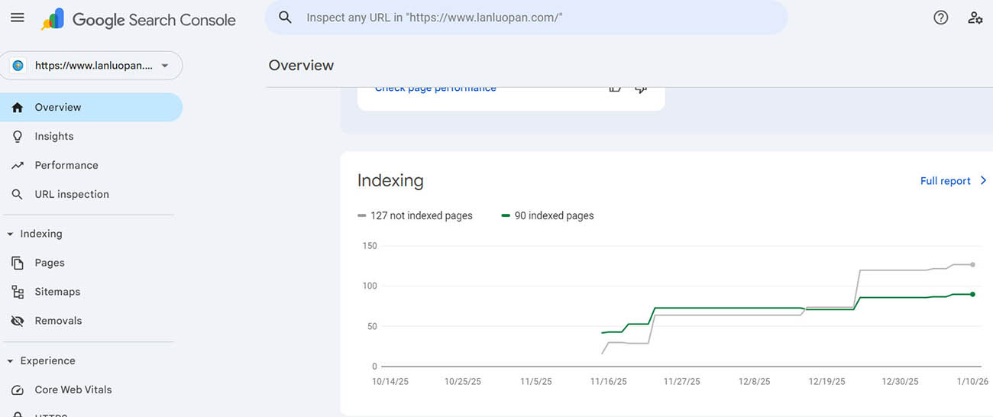Open the main hamburger menu
This screenshot has height=417, width=993.
17,18
